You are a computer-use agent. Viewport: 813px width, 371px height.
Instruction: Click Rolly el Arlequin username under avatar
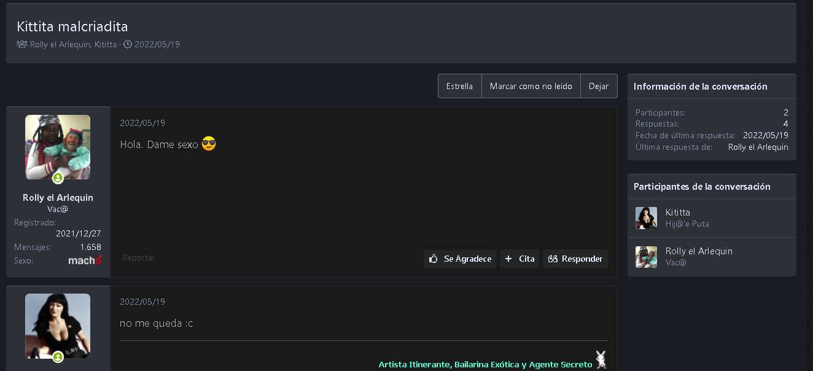coord(58,198)
